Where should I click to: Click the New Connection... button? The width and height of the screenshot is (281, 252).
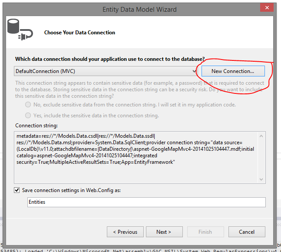pos(233,71)
